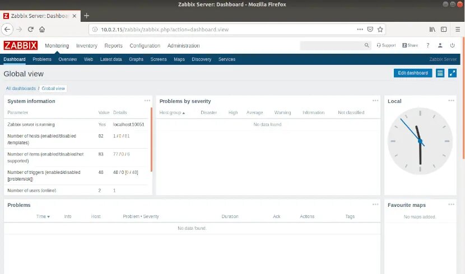Open the Discovery tab
465x274 pixels.
coord(201,59)
